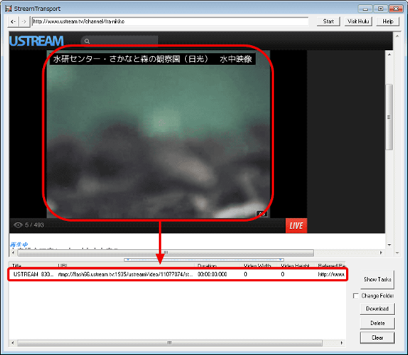The height and width of the screenshot is (355, 408).
Task: Click the red LIVE badge
Action: click(x=296, y=225)
